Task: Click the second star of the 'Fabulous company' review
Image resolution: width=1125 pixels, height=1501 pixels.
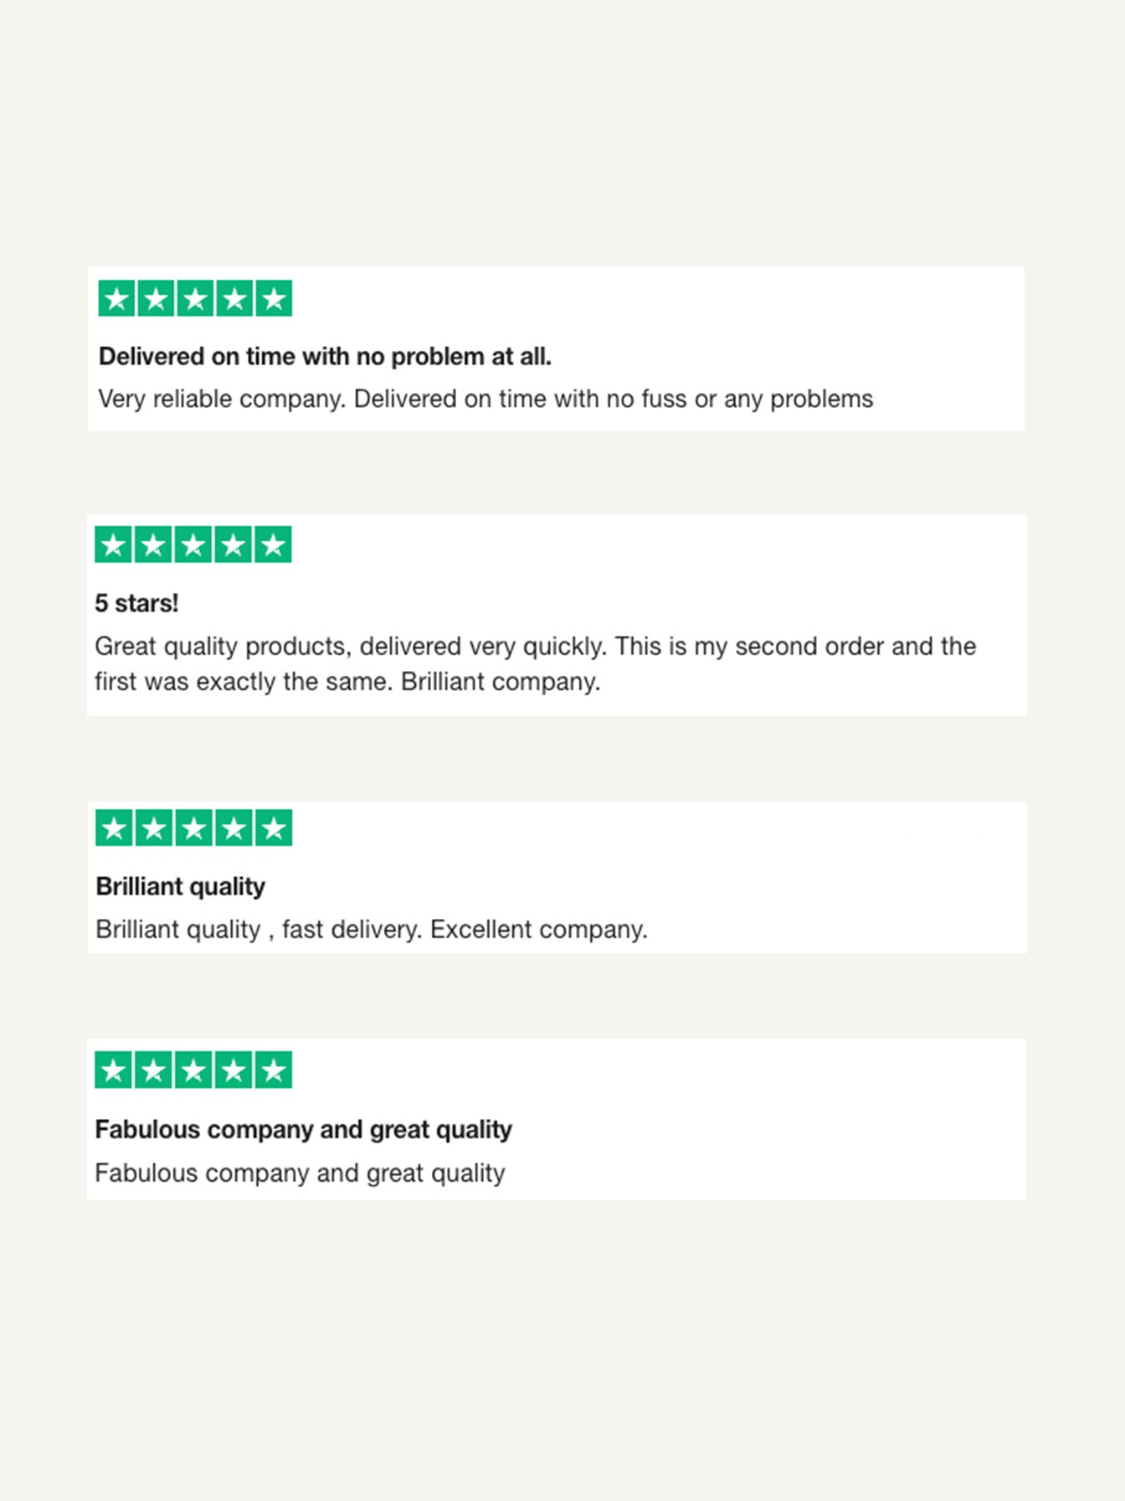Action: click(x=154, y=1070)
